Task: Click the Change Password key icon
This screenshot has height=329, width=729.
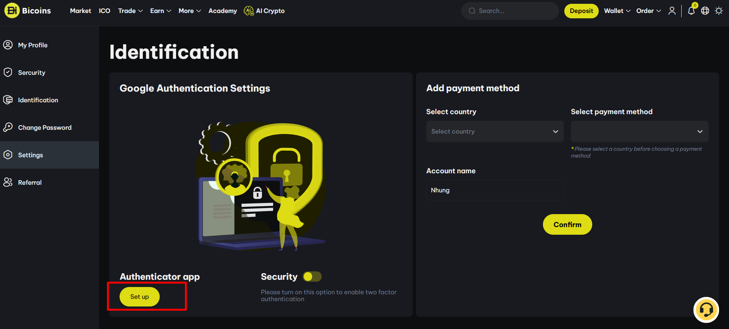Action: [x=8, y=127]
